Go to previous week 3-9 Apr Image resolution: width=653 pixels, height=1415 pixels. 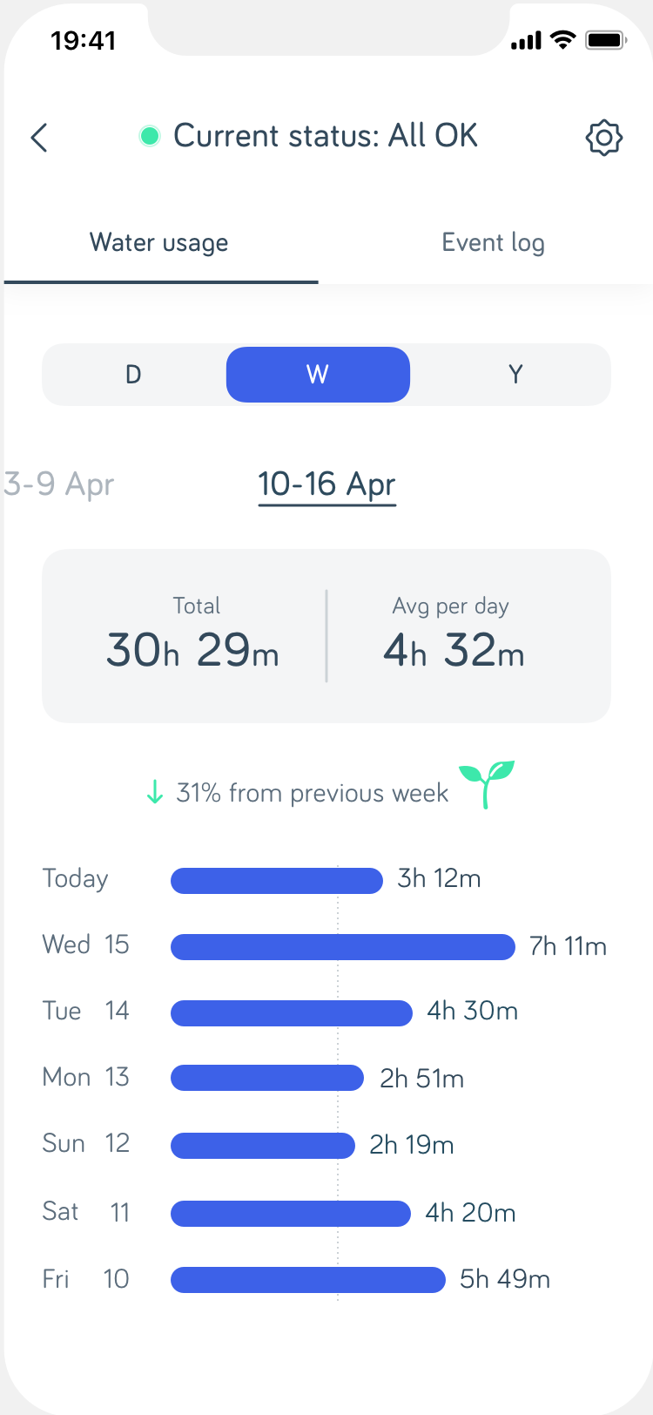59,484
